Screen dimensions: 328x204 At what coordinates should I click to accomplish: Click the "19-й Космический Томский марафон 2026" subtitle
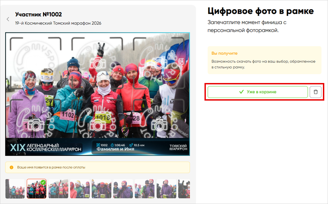[58, 23]
